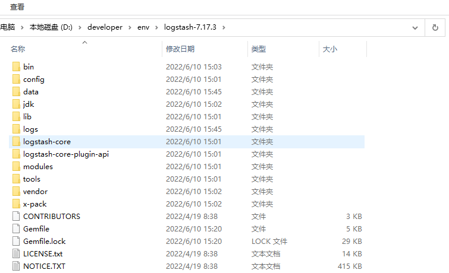Click the 415 KB size value
The width and height of the screenshot is (449, 273).
click(x=350, y=266)
